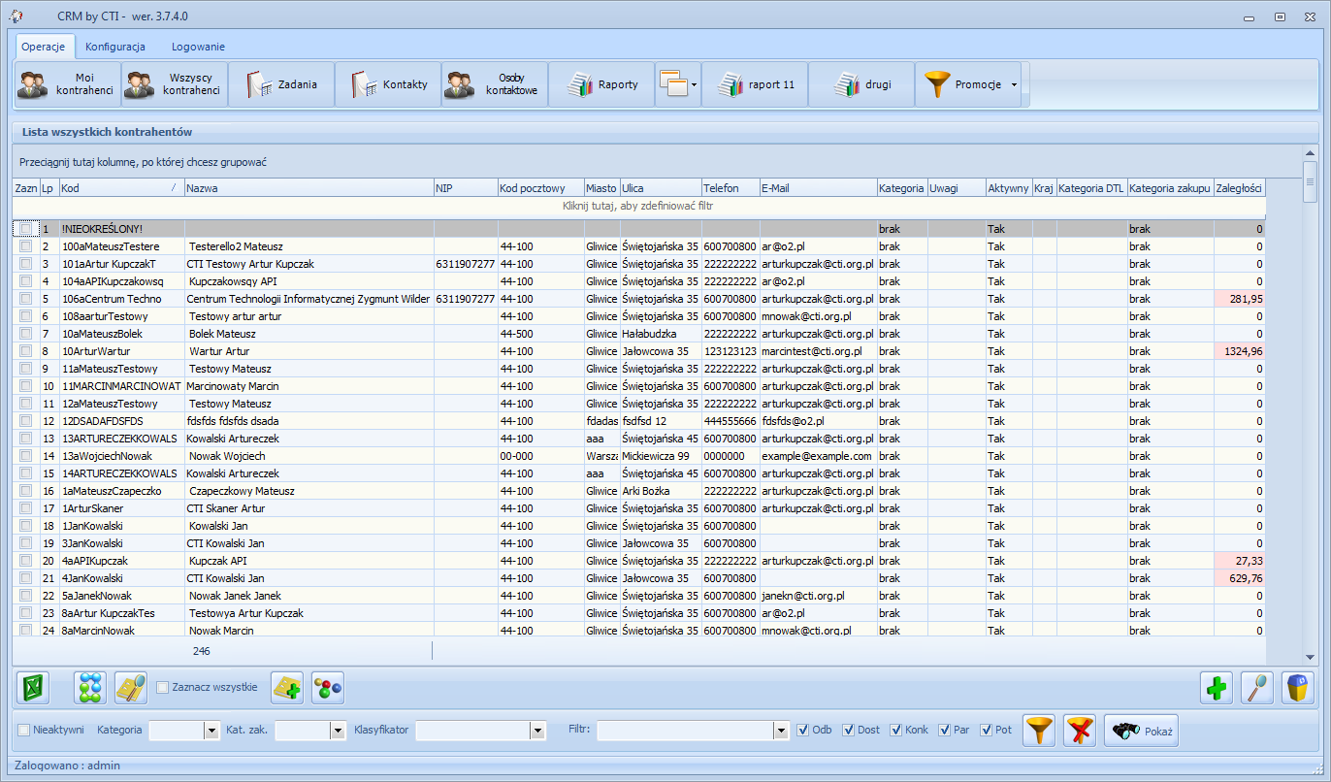
Task: Sort by E-Mail column header
Action: (818, 188)
